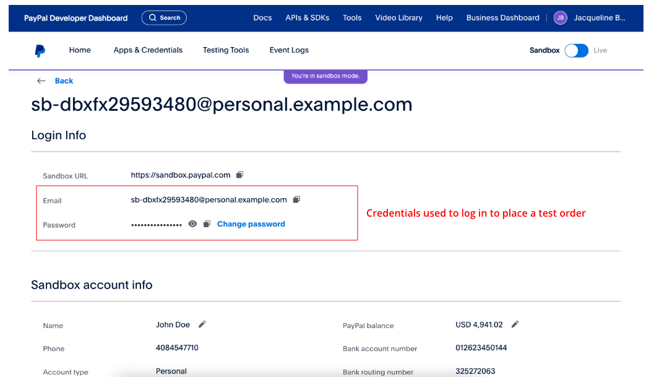The height and width of the screenshot is (377, 654).
Task: Reveal password using the eye icon
Action: tap(192, 224)
